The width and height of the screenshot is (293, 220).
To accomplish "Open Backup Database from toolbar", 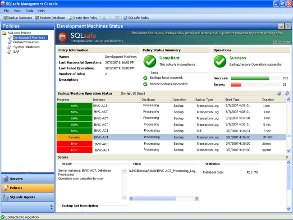I will tap(18, 18).
